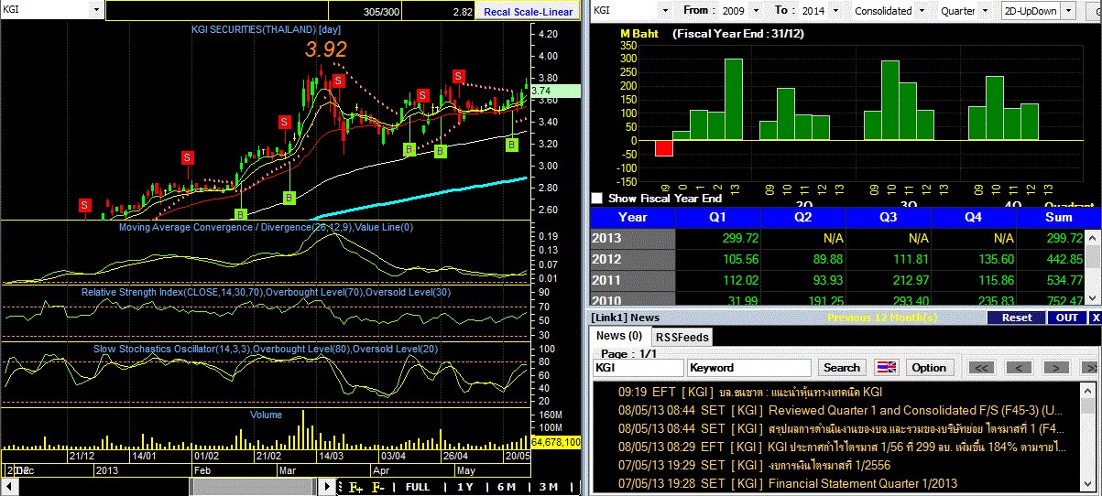Click the news symbol field containing KGI

point(638,367)
